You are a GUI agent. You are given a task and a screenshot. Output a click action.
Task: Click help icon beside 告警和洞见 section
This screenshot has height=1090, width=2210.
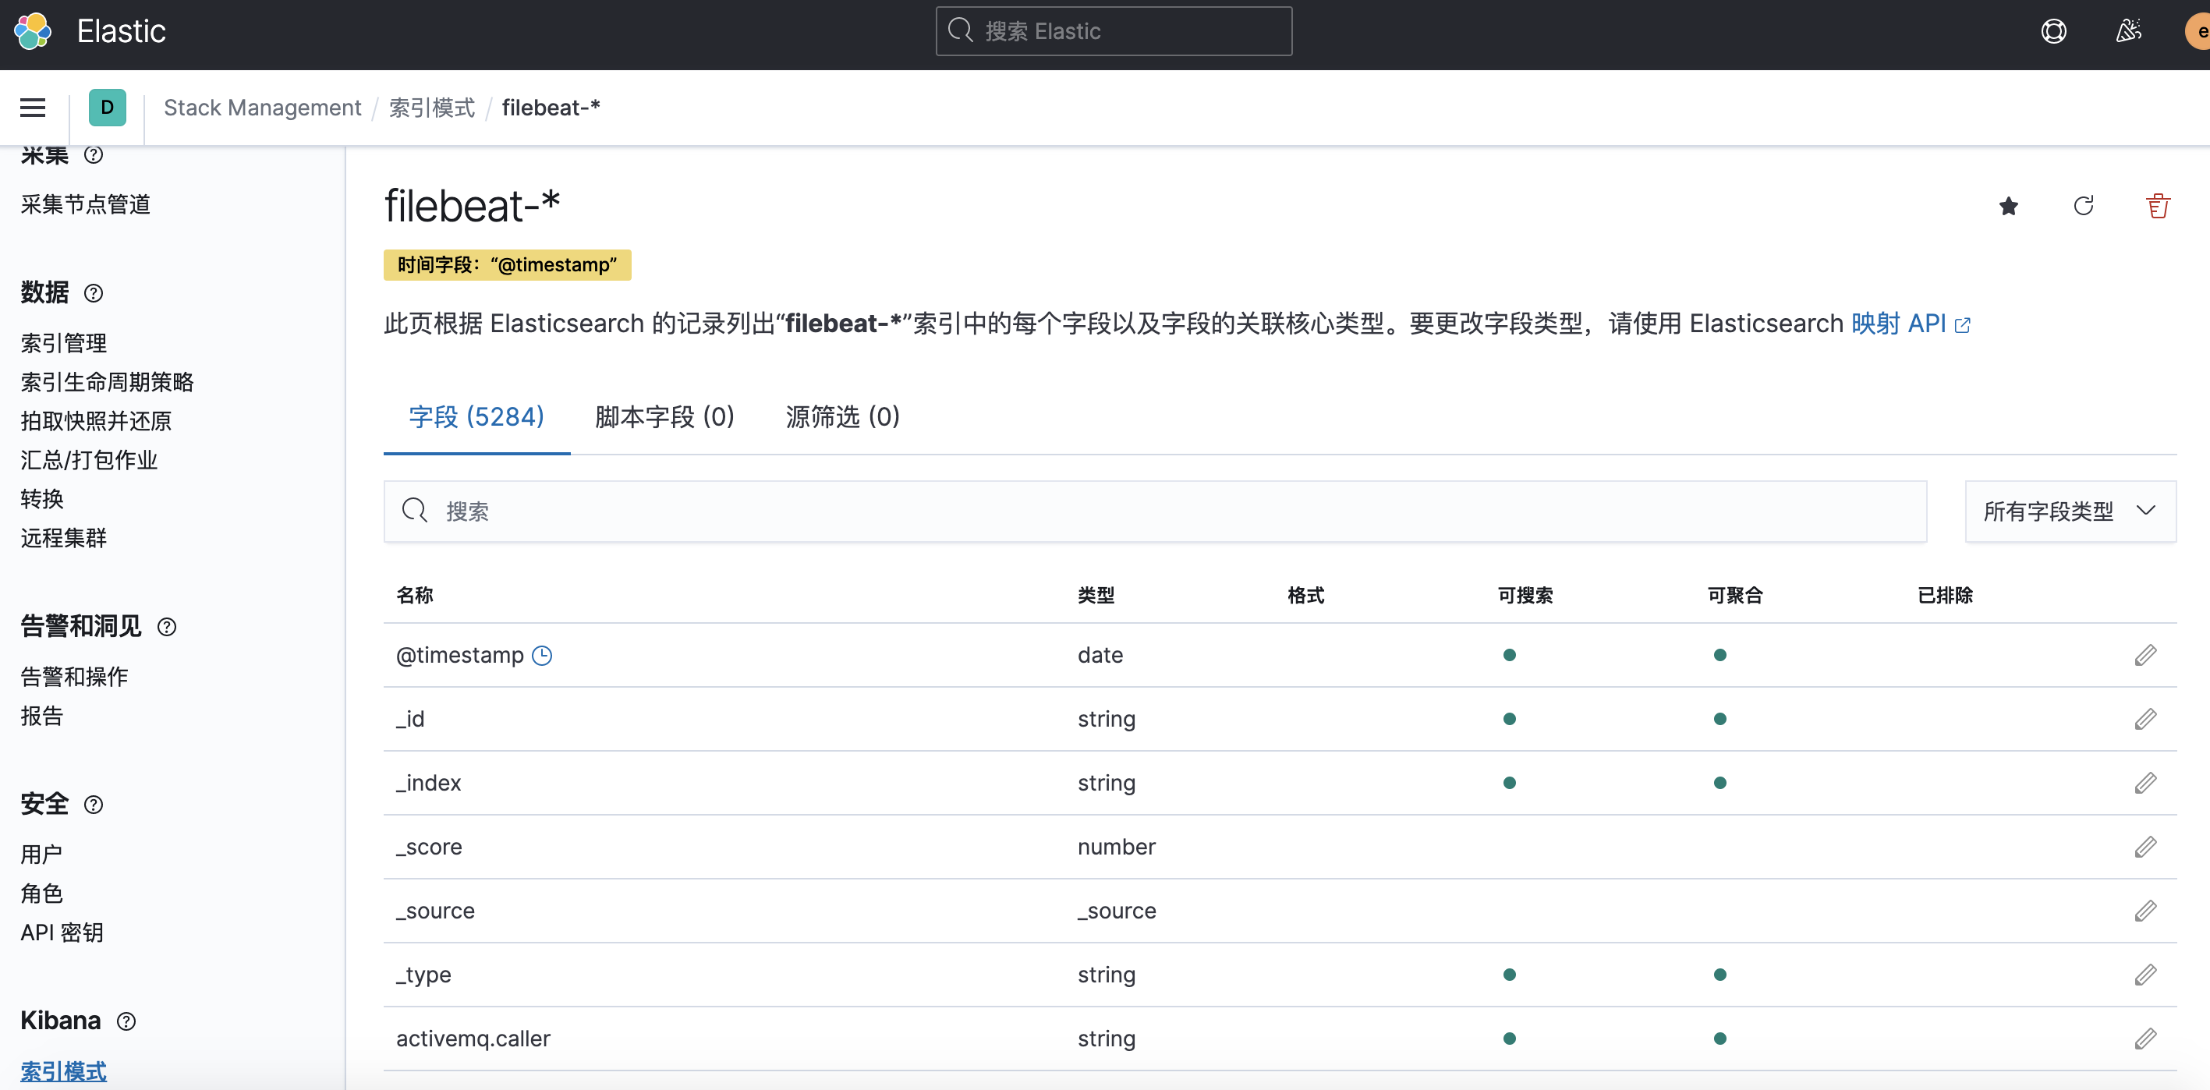tap(168, 627)
